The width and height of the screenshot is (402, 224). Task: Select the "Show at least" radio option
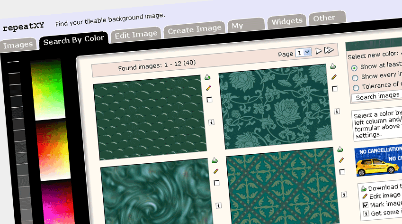point(354,67)
